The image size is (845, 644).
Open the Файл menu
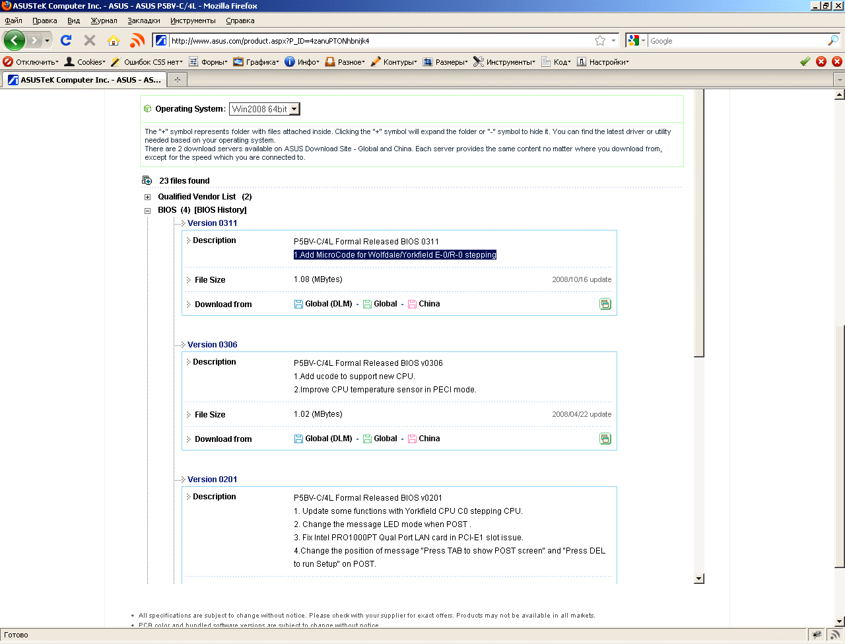[13, 20]
